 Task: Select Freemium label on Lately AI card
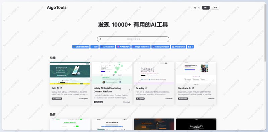pyautogui.click(x=127, y=102)
